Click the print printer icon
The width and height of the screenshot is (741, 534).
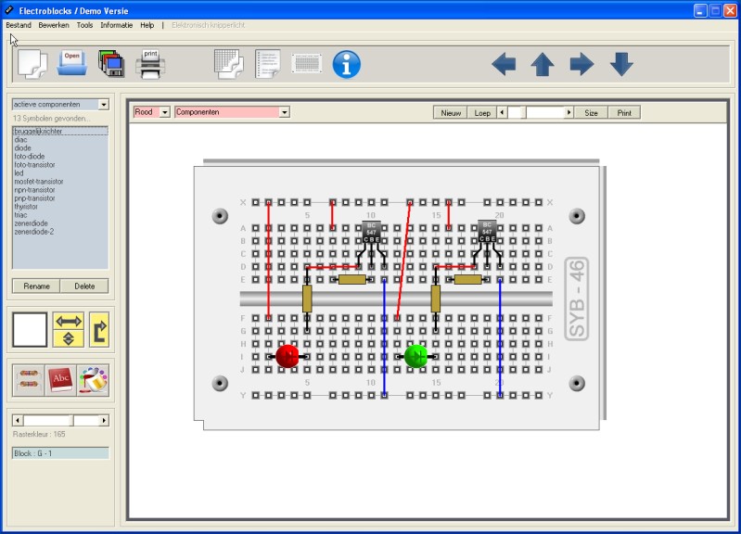click(x=150, y=64)
